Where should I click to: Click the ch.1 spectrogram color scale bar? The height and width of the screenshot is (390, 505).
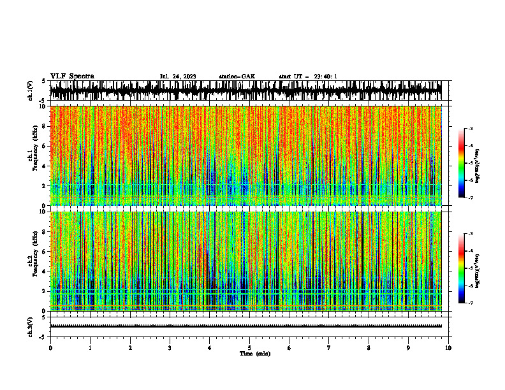(461, 162)
